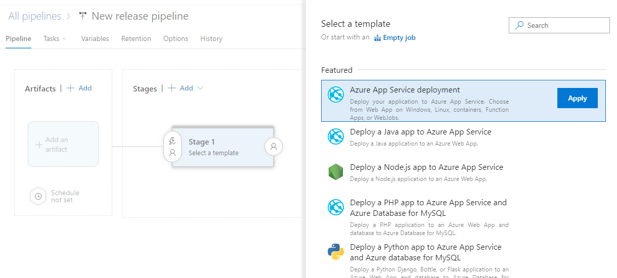Open the History tab
The width and height of the screenshot is (617, 278).
click(x=211, y=38)
